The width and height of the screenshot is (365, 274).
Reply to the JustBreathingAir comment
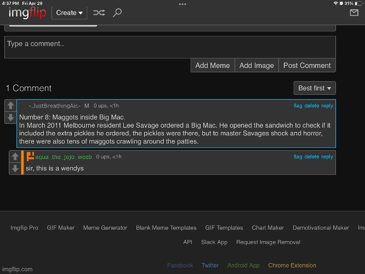coord(327,106)
